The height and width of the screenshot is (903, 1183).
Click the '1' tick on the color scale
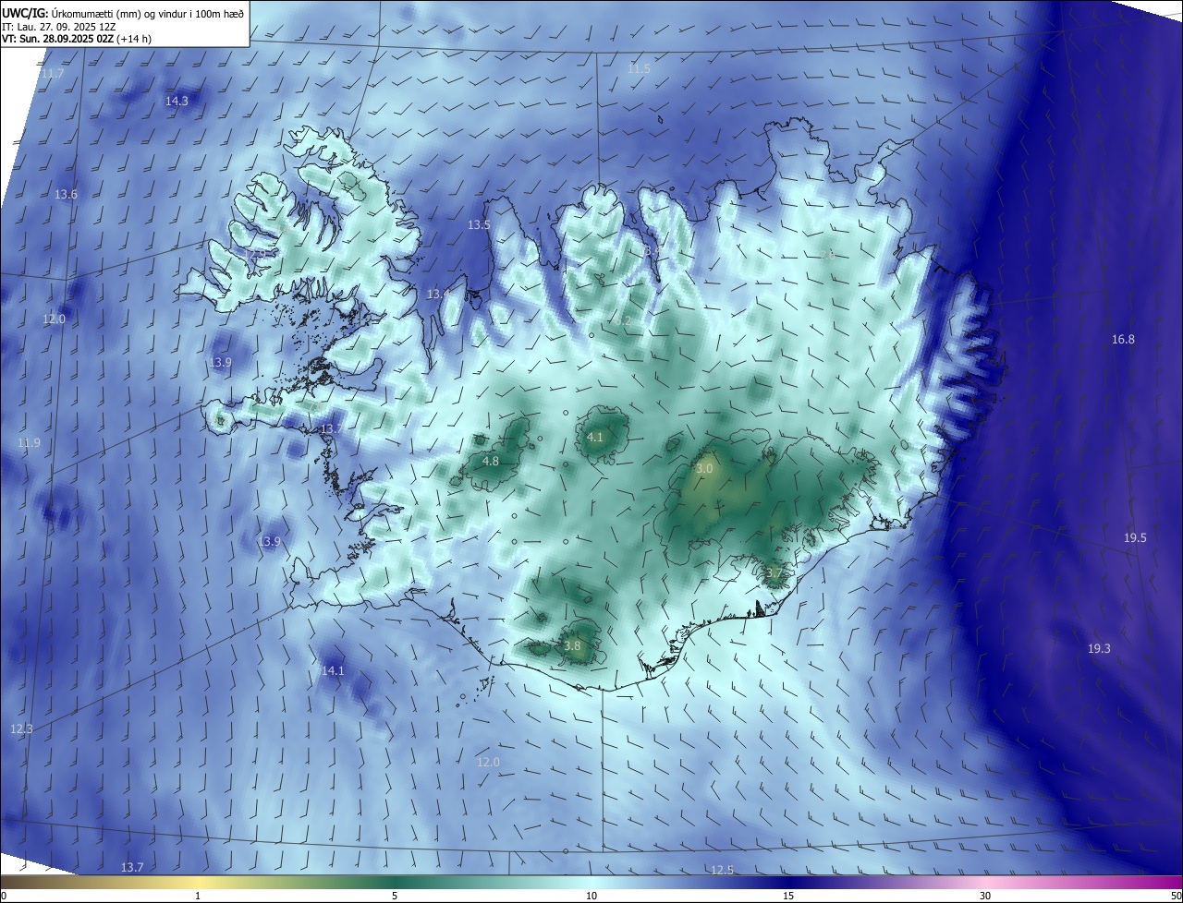(x=198, y=896)
